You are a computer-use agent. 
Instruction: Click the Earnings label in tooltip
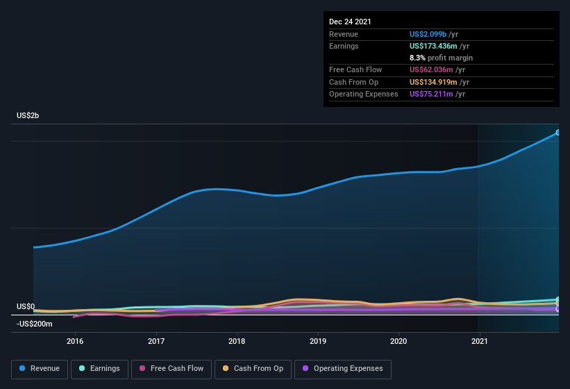(344, 46)
